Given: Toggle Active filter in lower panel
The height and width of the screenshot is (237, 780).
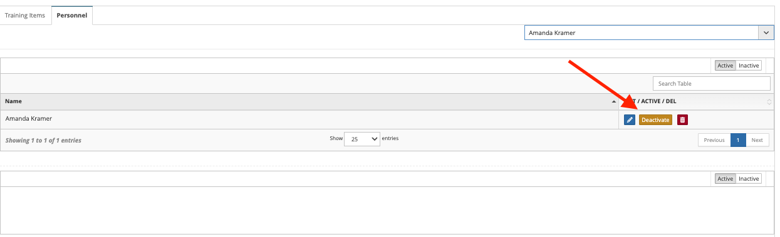Looking at the screenshot, I should click(725, 179).
